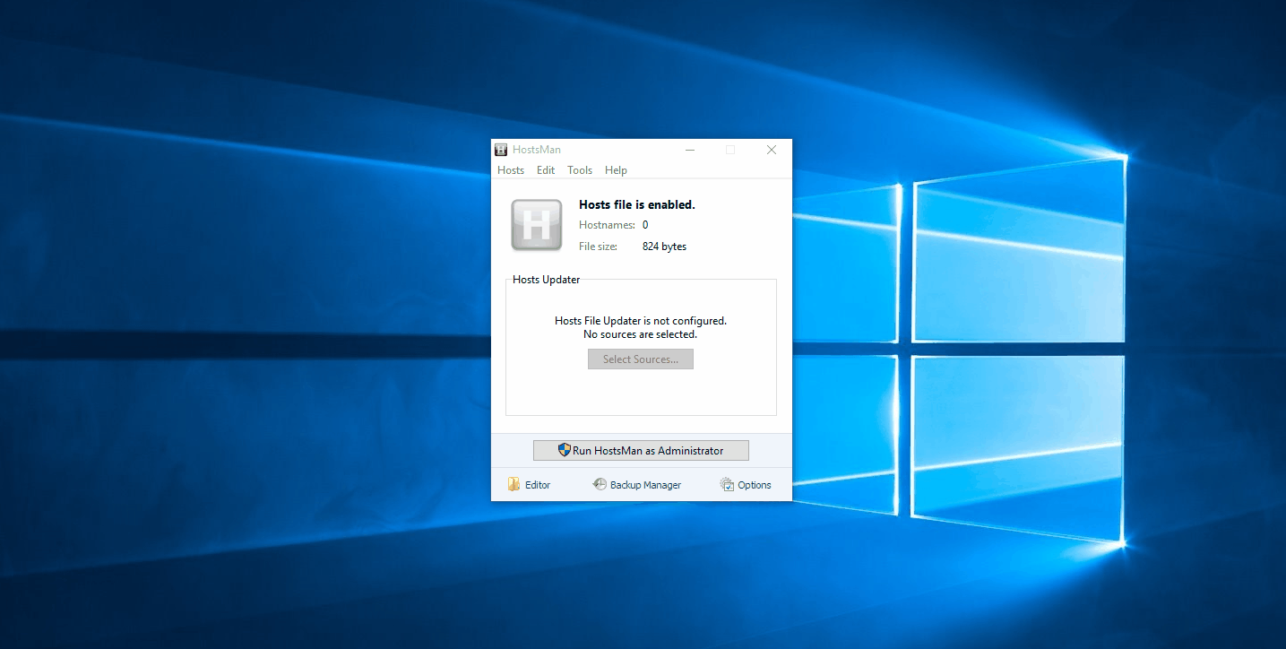This screenshot has width=1286, height=649.
Task: Click the HostsMan window title bar
Action: (x=627, y=149)
